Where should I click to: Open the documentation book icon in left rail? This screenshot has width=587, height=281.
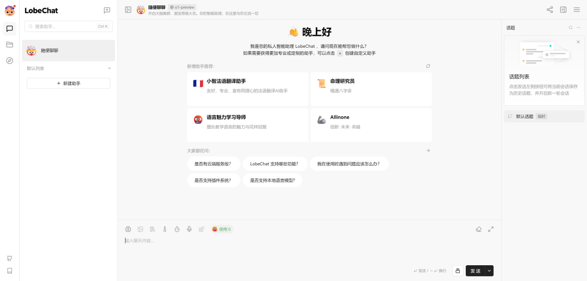pos(10,271)
